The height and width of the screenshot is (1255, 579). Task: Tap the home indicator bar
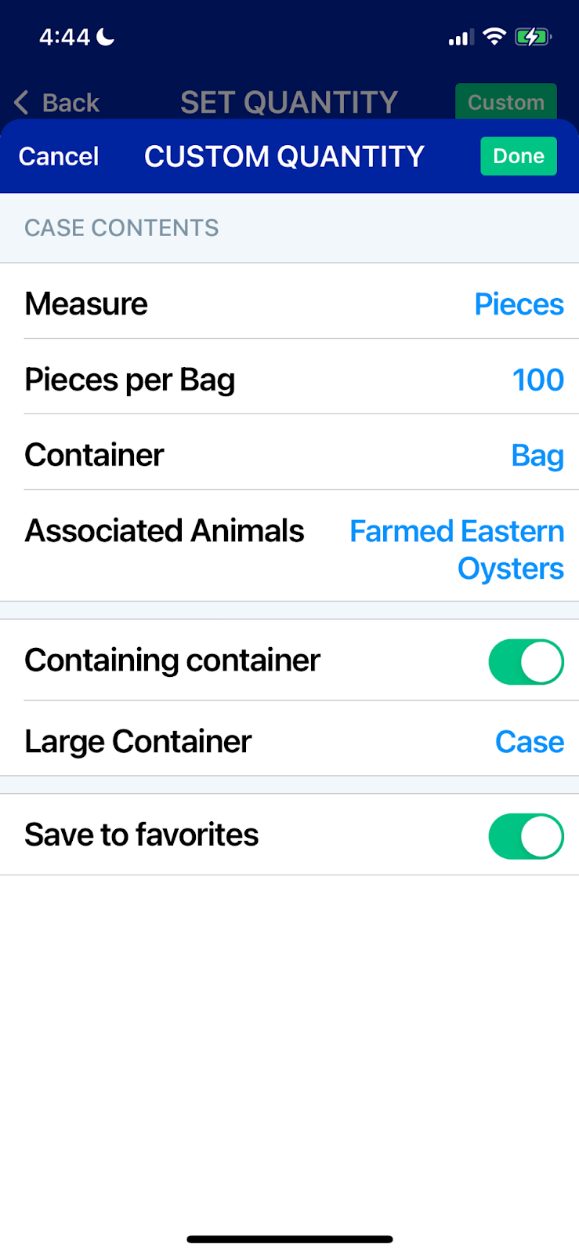(x=289, y=1239)
